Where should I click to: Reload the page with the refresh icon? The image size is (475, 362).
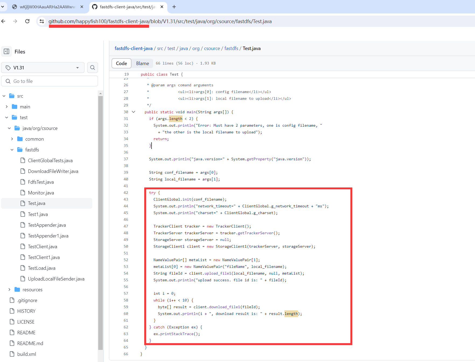27,21
